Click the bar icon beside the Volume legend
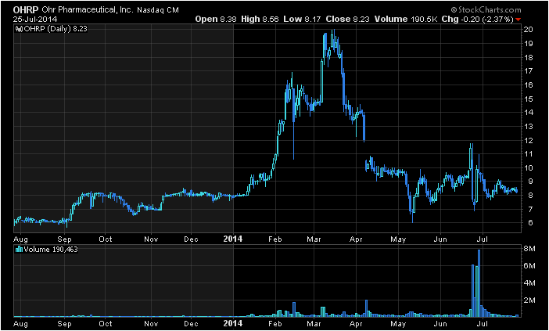 [x=20, y=250]
